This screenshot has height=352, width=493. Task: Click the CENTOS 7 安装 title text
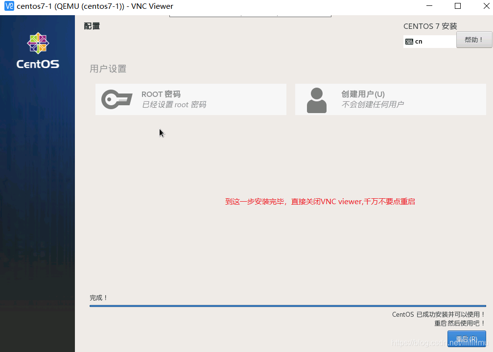click(x=430, y=26)
